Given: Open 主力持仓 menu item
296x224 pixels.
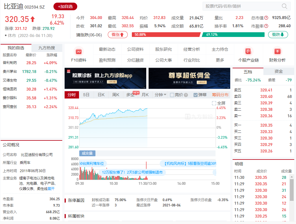Looking at the screenshot, I should click(x=220, y=49).
